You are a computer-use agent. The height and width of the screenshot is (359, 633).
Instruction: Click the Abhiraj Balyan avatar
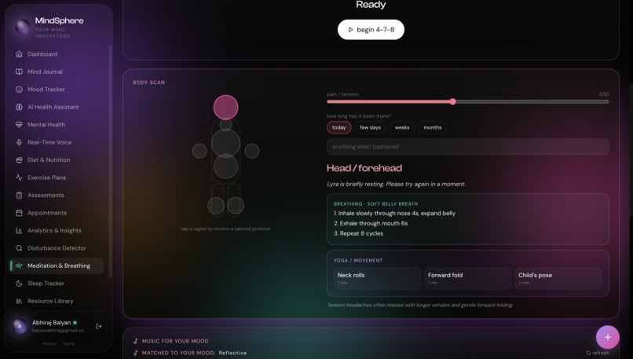[20, 326]
